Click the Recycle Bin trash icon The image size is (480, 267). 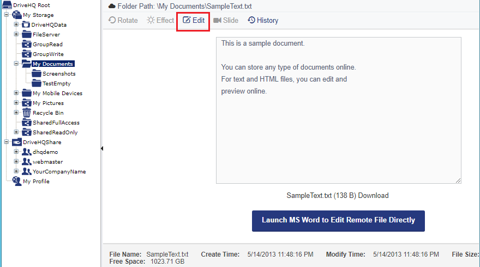click(27, 113)
